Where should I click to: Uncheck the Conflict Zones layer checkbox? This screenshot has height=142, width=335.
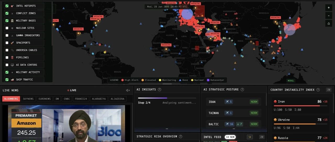point(7,13)
